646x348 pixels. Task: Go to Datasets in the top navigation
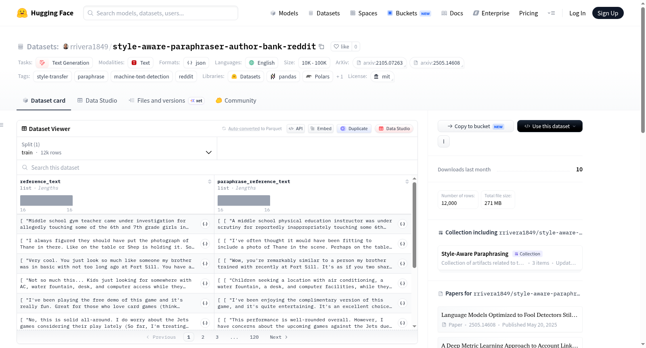pyautogui.click(x=324, y=13)
